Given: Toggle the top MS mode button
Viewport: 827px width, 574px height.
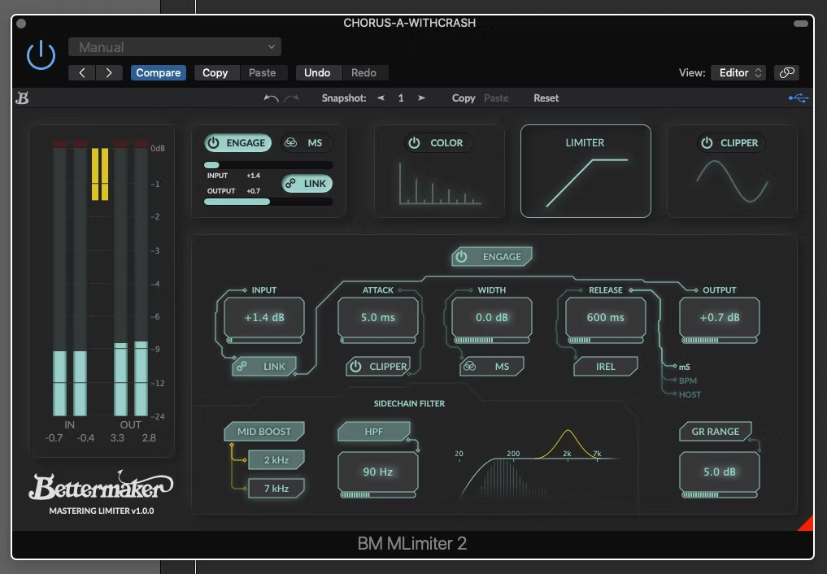Looking at the screenshot, I should coord(305,143).
